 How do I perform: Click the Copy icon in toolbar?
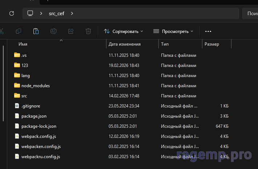(x=19, y=31)
